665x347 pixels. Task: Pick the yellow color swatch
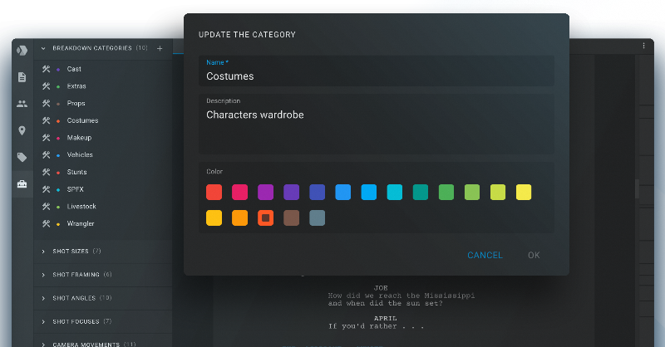(x=524, y=192)
